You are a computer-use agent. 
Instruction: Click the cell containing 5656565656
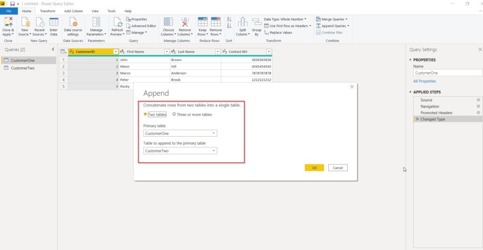point(246,60)
